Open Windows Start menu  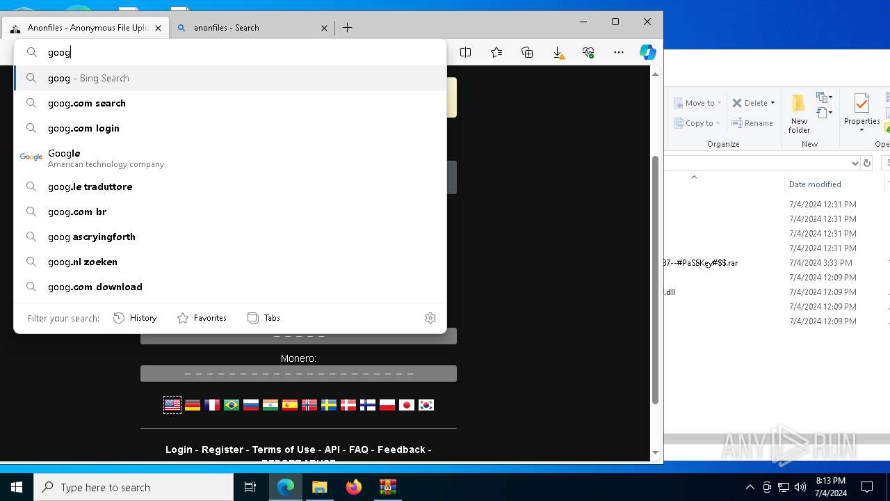tap(17, 487)
